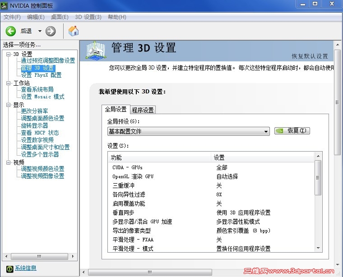Open back history dropdown arrow next to 后退
The image size is (343, 277).
pyautogui.click(x=40, y=31)
